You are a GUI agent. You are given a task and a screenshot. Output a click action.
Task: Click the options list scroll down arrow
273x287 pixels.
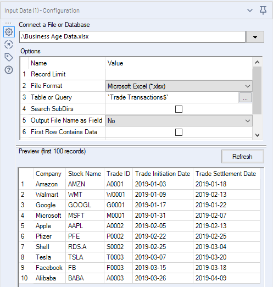[x=257, y=135]
